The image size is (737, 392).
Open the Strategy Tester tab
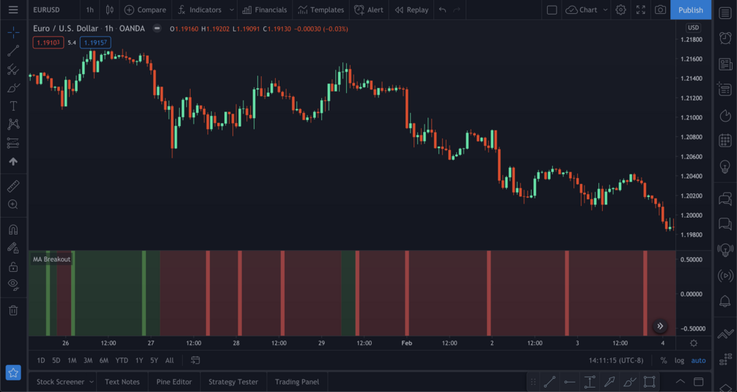233,382
